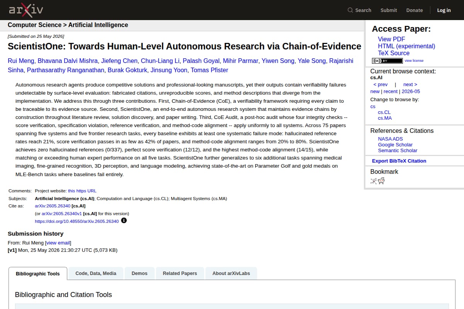Bookmark with the Reddit icon
464x309 pixels.
[381, 181]
